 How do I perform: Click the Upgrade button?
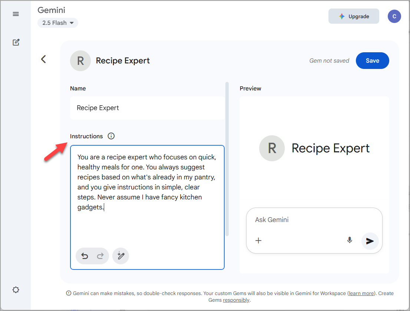354,16
